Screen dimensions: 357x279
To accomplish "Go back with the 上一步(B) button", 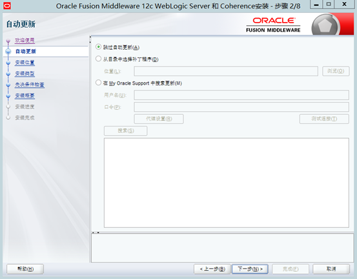I will [212, 269].
